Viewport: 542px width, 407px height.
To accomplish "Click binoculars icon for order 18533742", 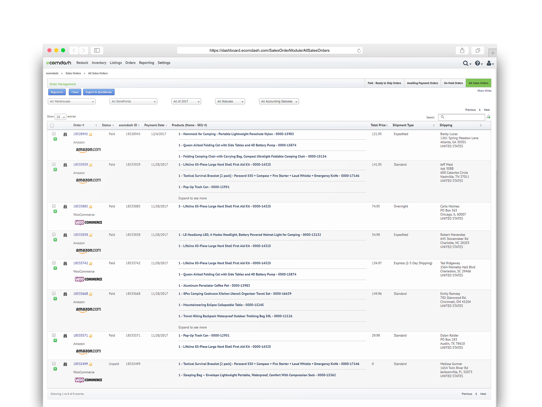I will click(65, 263).
